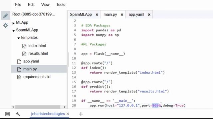Click 'import numpy as np' line

[100, 35]
